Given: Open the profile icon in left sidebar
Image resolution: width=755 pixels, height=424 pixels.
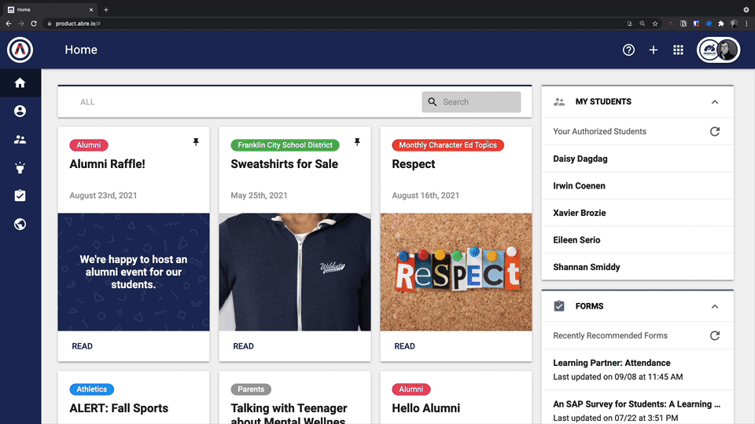Looking at the screenshot, I should pyautogui.click(x=20, y=111).
